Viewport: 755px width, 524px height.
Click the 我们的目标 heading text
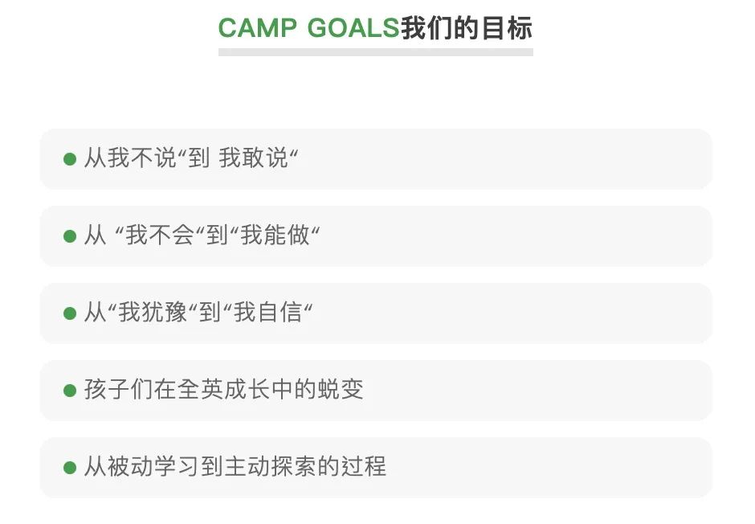tap(467, 28)
